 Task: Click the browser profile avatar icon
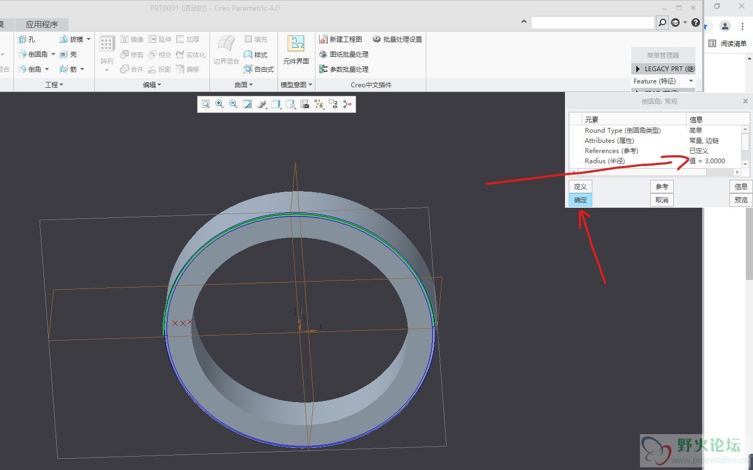[725, 26]
